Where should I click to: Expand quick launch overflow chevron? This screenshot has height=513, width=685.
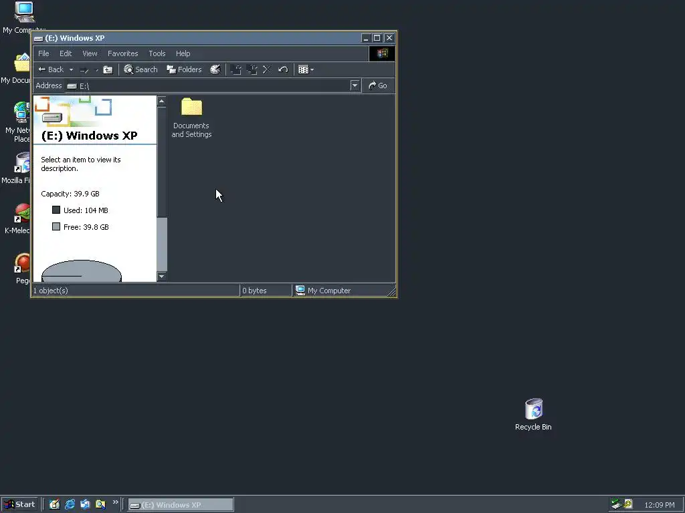pyautogui.click(x=115, y=502)
